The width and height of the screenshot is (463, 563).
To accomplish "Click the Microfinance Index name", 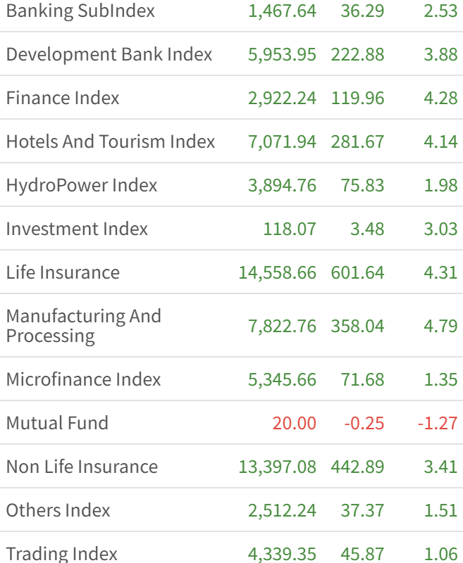I will 83,380.
